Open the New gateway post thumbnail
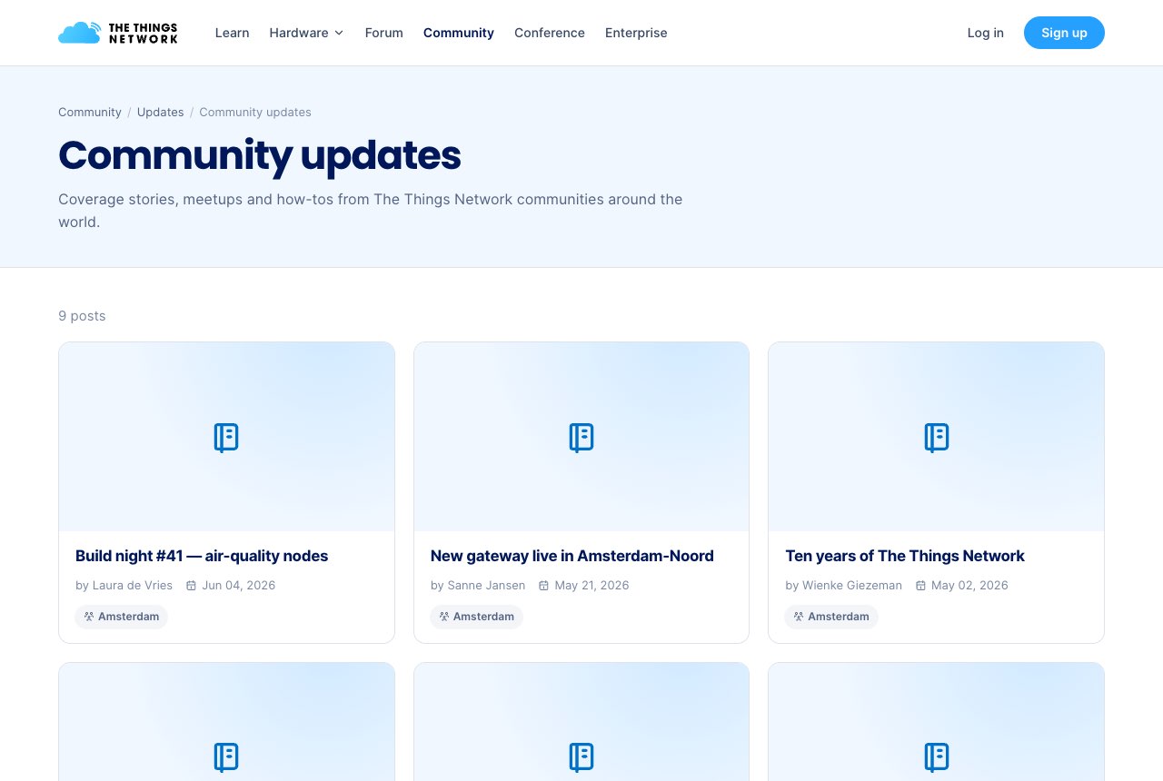Image resolution: width=1163 pixels, height=781 pixels. [581, 437]
